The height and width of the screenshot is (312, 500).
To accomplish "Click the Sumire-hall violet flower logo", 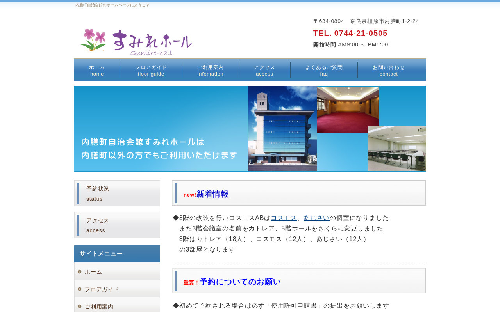I will 136,42.
